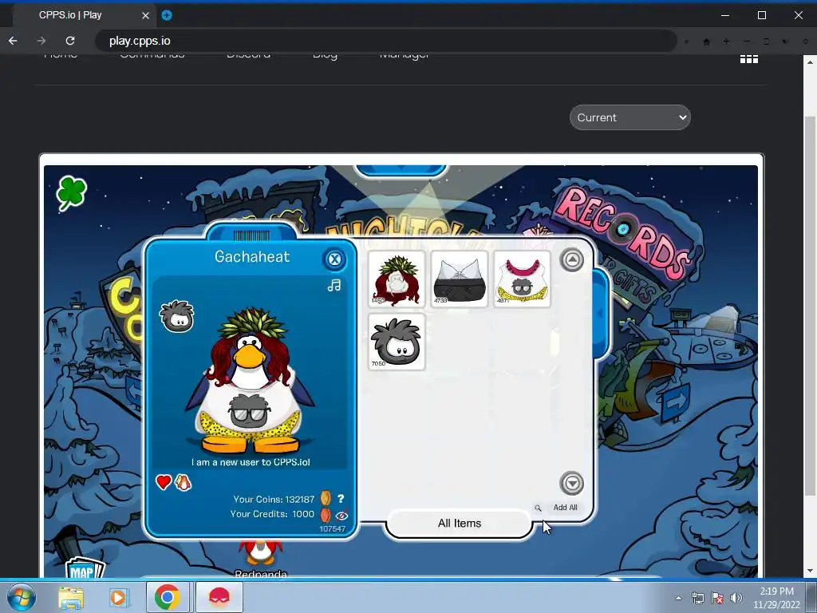The height and width of the screenshot is (613, 817).
Task: Click the address bar showing play.cpps.io
Action: pos(385,41)
